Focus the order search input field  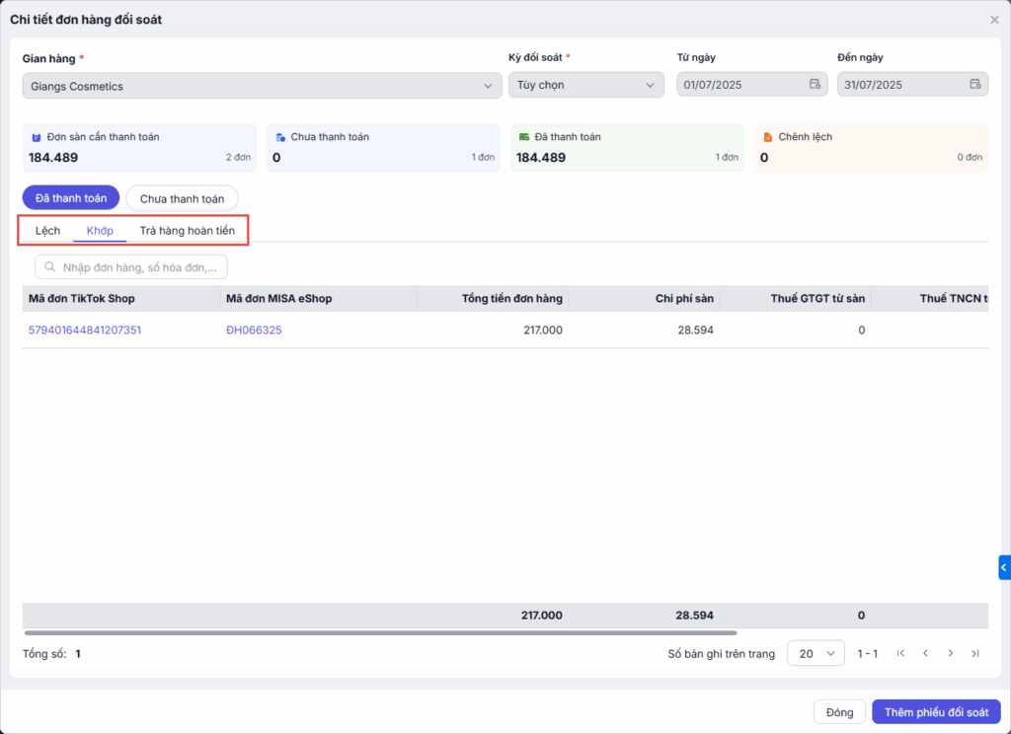click(x=138, y=267)
